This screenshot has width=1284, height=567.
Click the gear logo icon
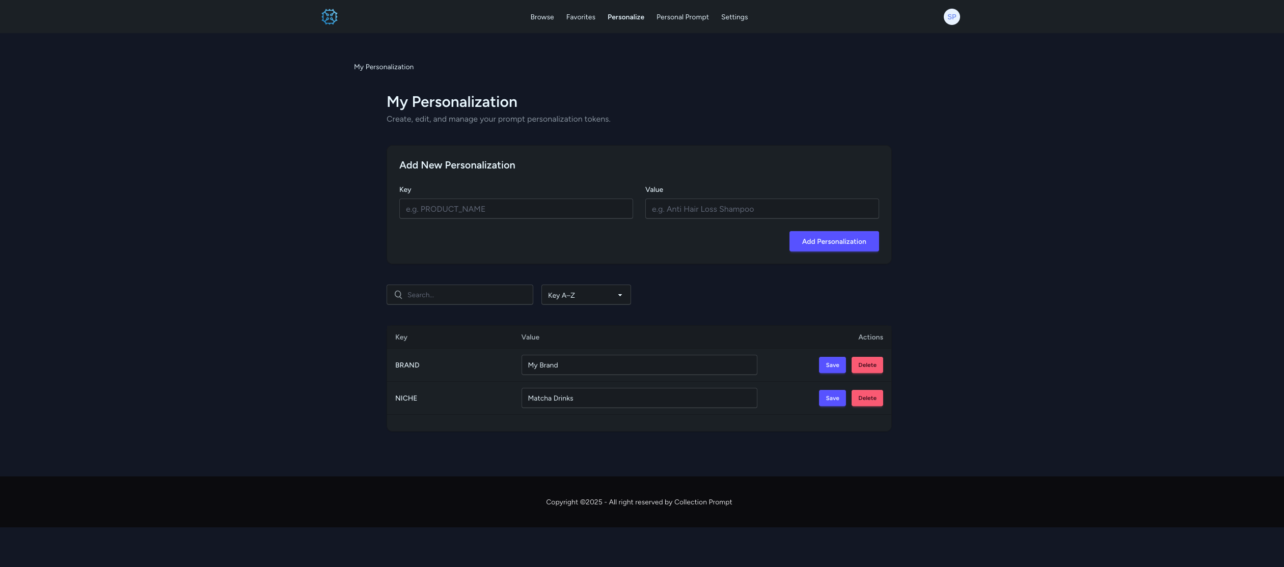[x=330, y=16]
